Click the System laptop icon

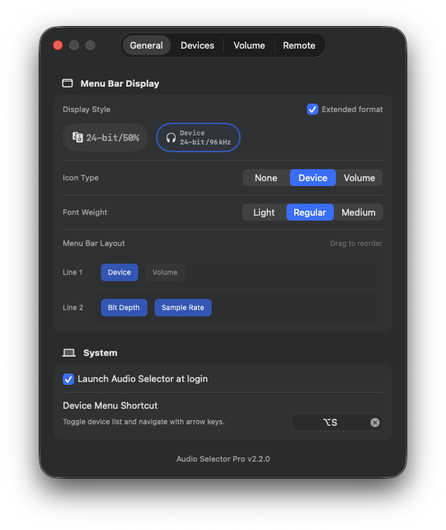69,353
